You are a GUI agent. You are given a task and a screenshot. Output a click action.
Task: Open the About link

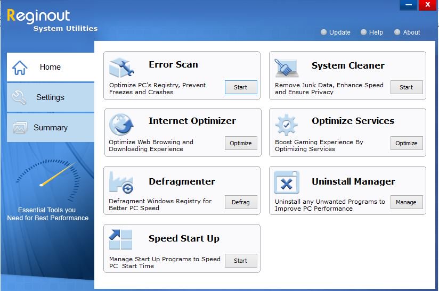[x=411, y=32]
